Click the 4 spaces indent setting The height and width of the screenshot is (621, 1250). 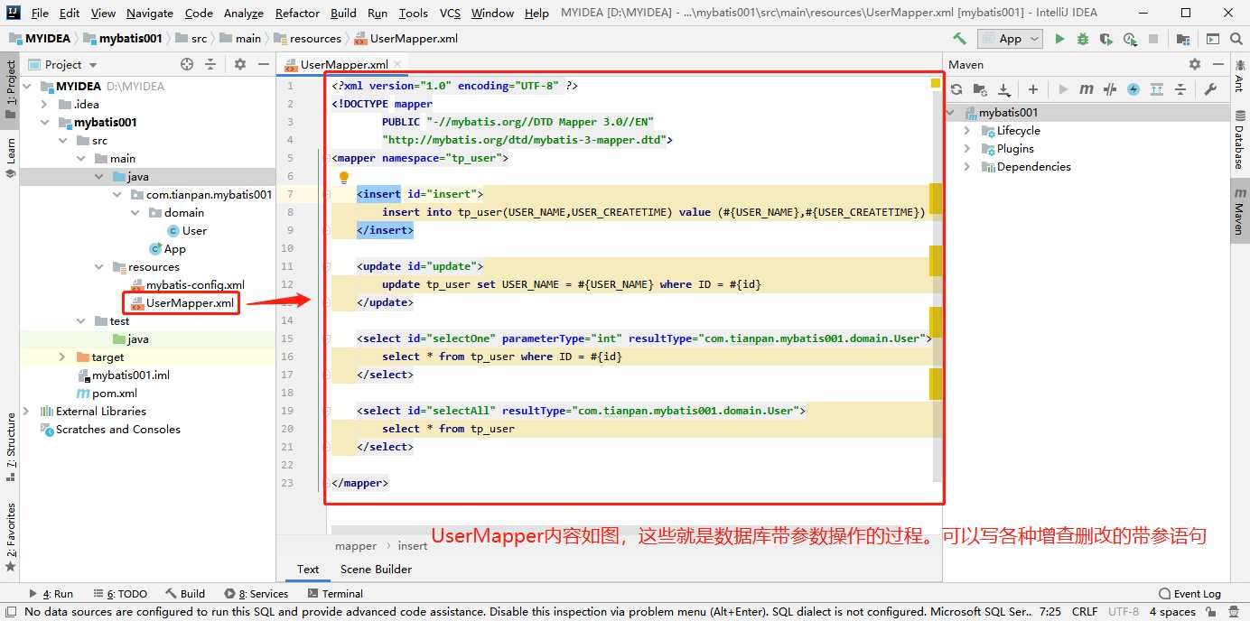pos(1172,611)
